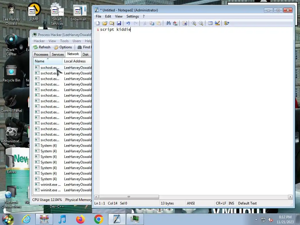The height and width of the screenshot is (225, 300).
Task: Launch Google Chrome from the taskbar
Action: click(x=98, y=219)
